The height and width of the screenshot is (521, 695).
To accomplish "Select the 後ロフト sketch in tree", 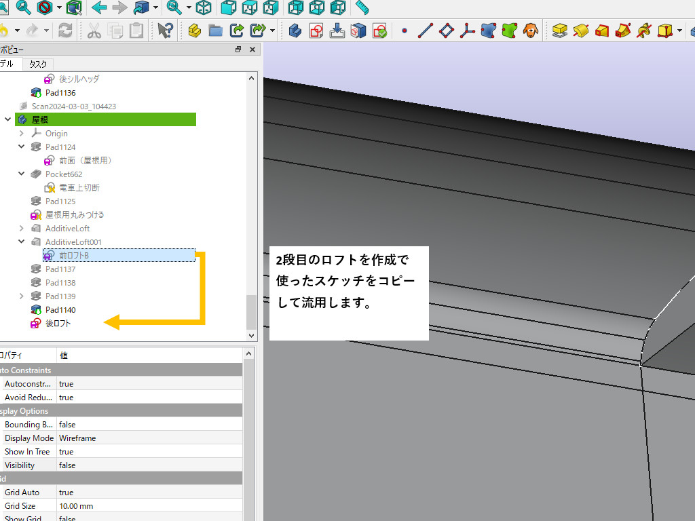I will (58, 324).
